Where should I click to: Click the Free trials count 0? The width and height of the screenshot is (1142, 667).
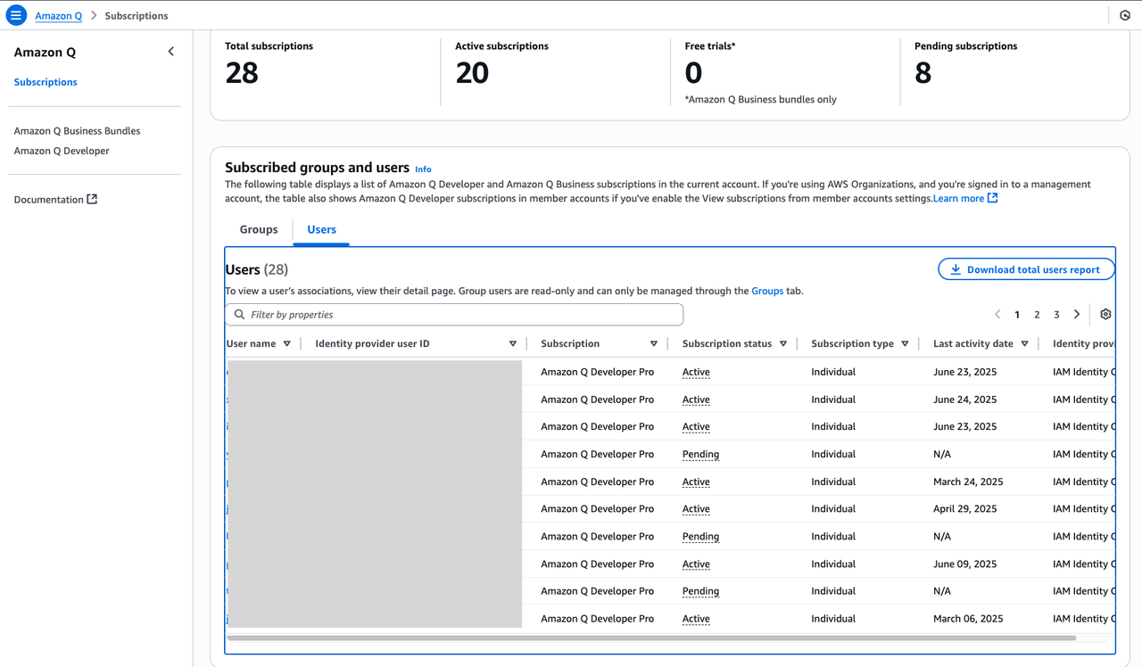click(693, 73)
